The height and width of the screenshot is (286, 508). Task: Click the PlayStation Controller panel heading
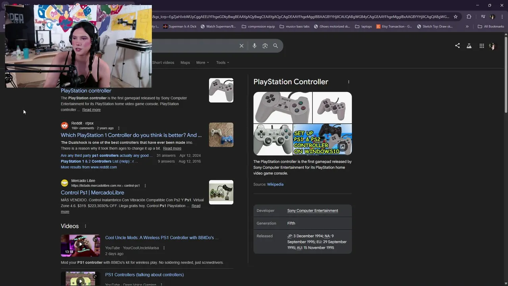[291, 82]
